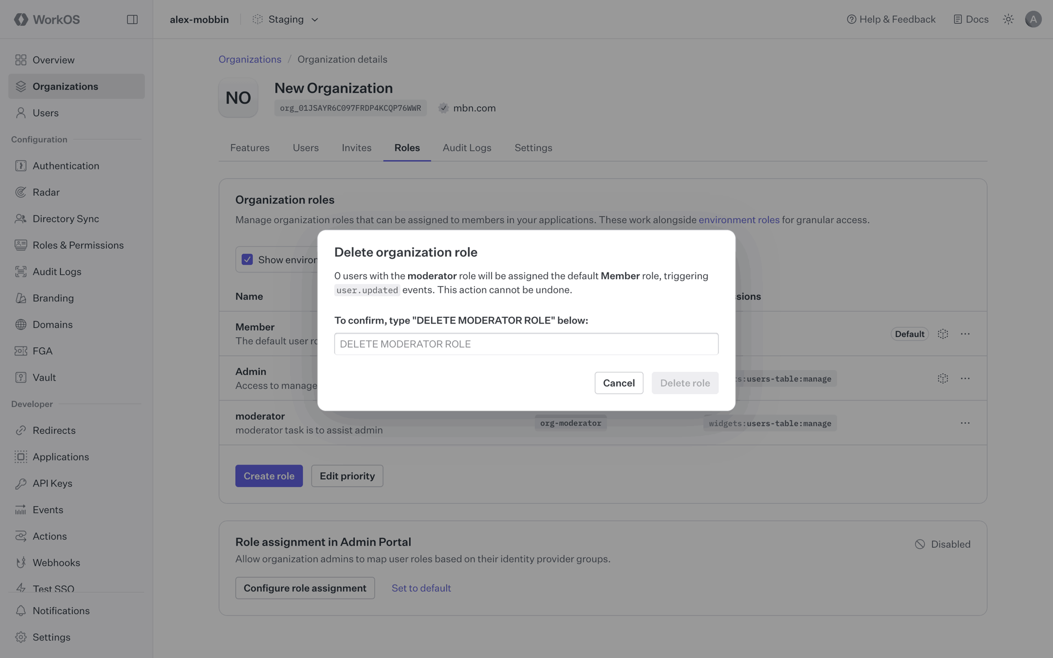
Task: Switch to the Invites tab
Action: coord(356,148)
